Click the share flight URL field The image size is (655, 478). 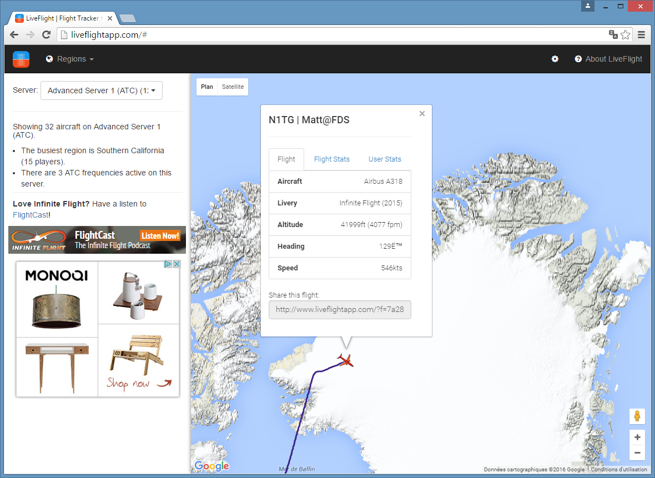point(340,310)
